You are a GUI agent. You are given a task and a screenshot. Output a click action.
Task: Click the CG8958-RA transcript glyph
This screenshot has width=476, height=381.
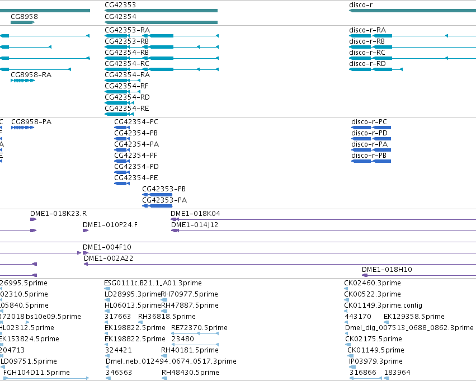(23, 81)
